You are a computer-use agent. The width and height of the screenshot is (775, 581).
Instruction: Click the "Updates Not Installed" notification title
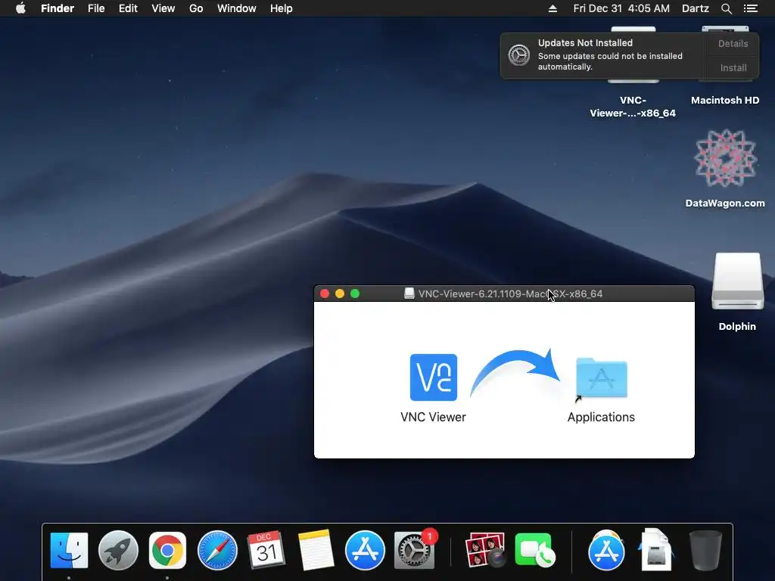click(585, 43)
